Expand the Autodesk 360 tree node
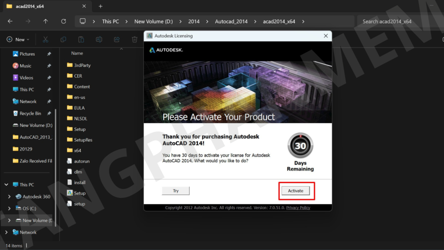This screenshot has width=444, height=250. 10,197
